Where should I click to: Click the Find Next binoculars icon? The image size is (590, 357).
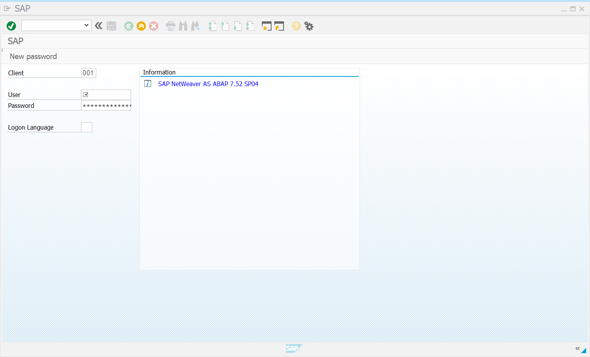pyautogui.click(x=196, y=26)
